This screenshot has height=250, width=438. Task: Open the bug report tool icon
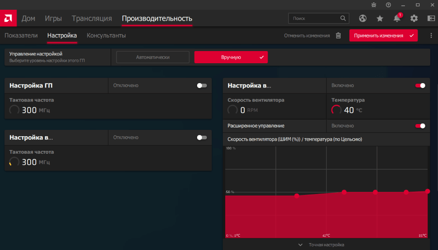click(374, 5)
